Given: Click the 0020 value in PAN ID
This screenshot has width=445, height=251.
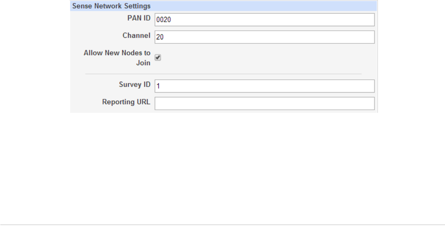Looking at the screenshot, I should [x=163, y=20].
